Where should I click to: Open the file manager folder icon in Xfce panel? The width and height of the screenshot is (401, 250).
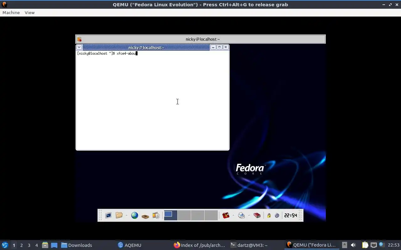pyautogui.click(x=119, y=215)
